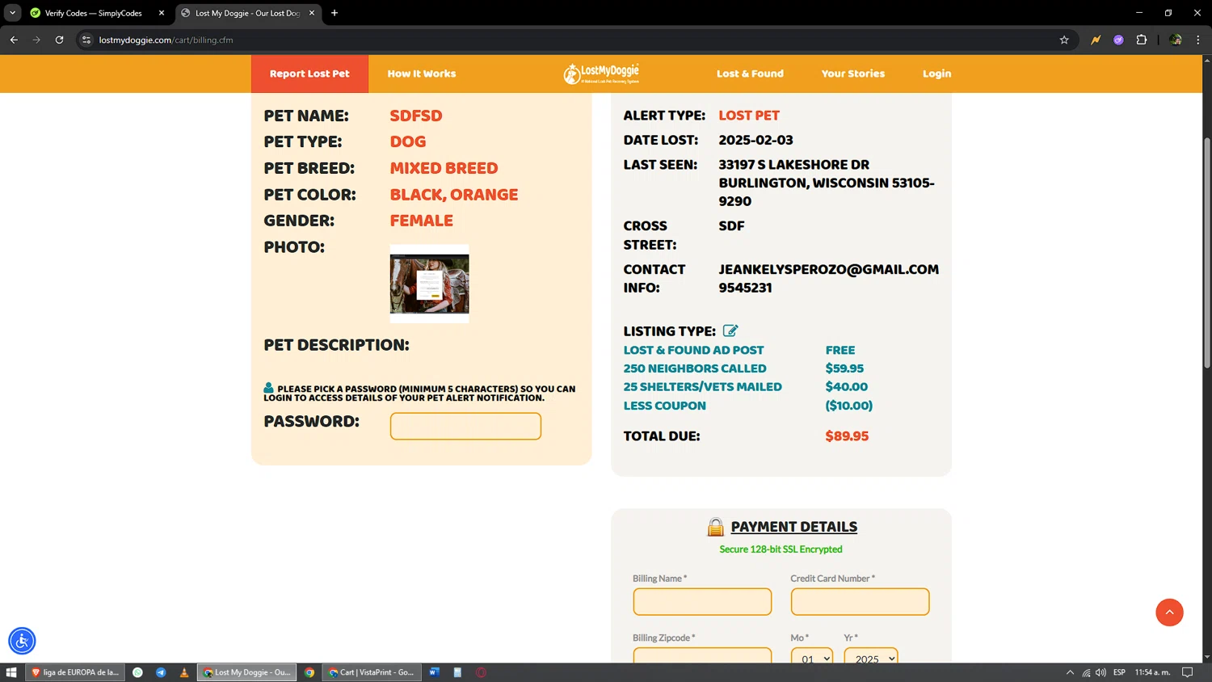Click the Credit Card Number field
The height and width of the screenshot is (682, 1212).
(x=860, y=601)
